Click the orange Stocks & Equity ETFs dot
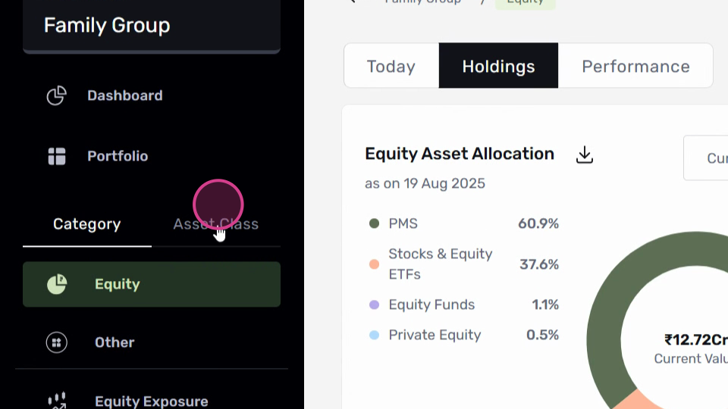 374,264
